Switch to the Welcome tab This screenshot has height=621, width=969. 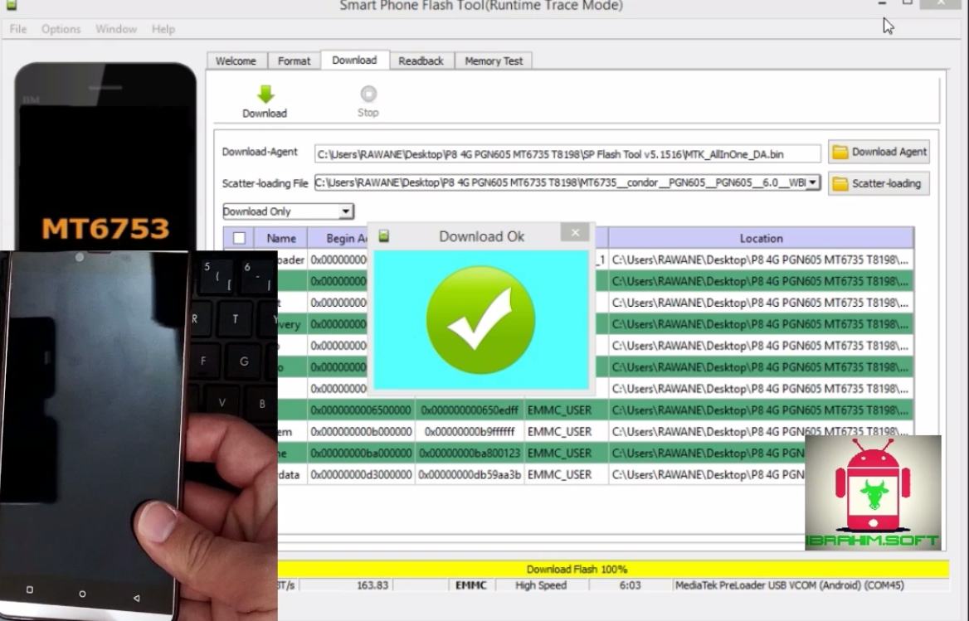236,61
